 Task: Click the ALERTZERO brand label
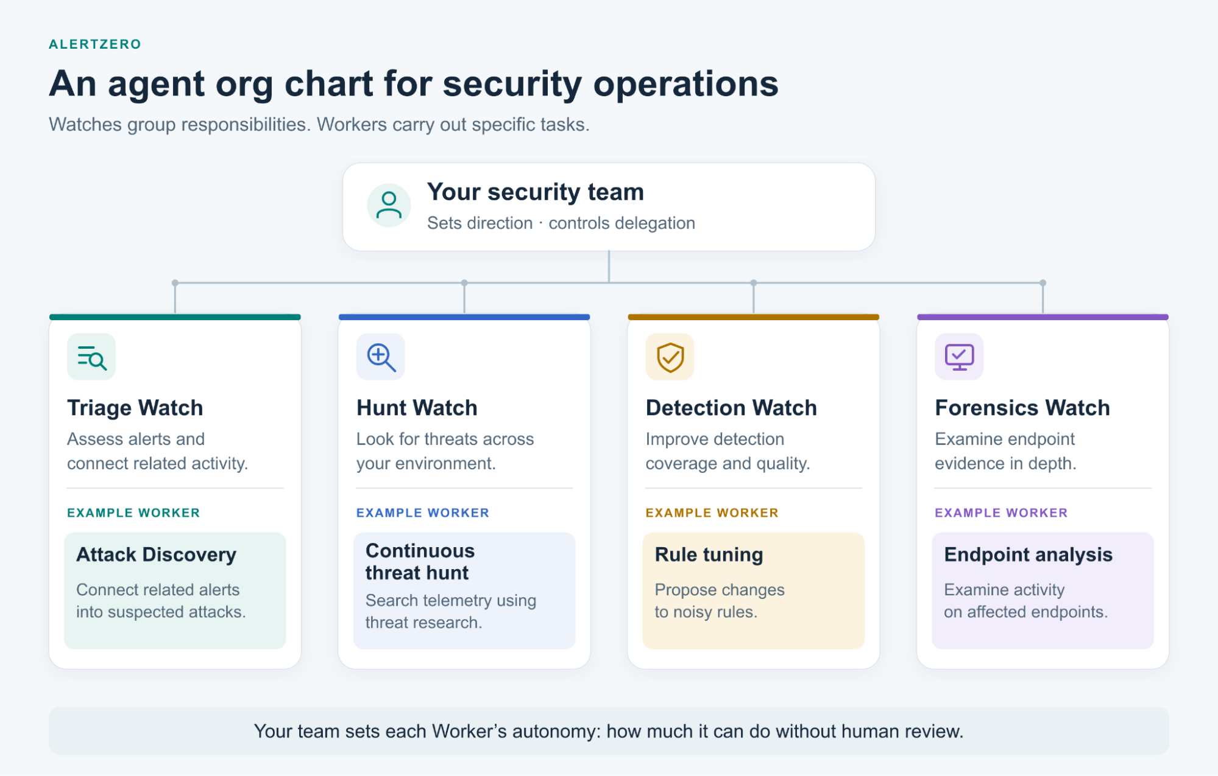tap(95, 44)
